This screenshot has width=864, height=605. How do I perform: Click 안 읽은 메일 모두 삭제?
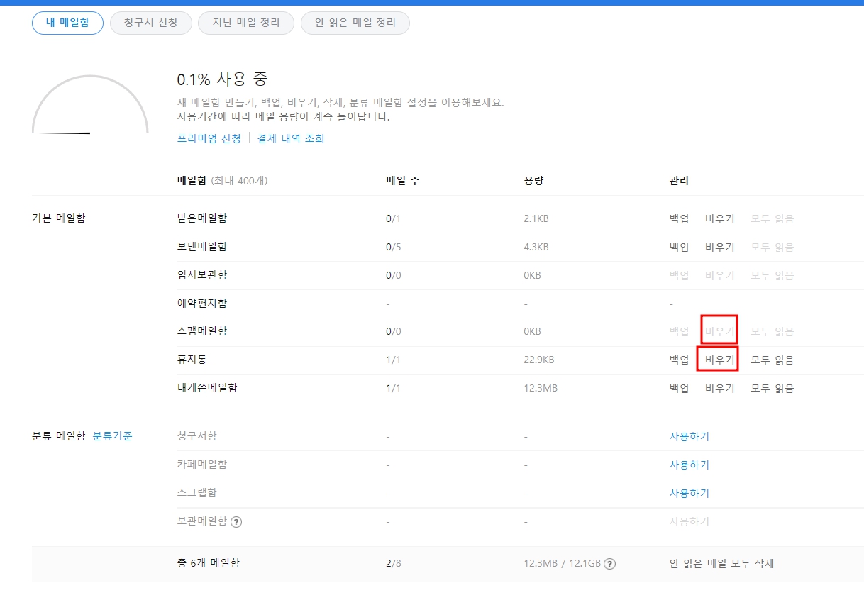[723, 563]
